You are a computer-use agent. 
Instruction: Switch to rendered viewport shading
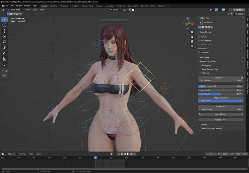click(243, 10)
